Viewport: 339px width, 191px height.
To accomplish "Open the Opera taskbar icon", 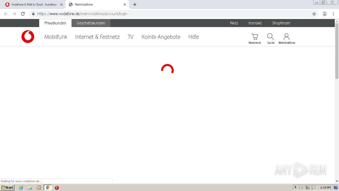I will coord(57,188).
